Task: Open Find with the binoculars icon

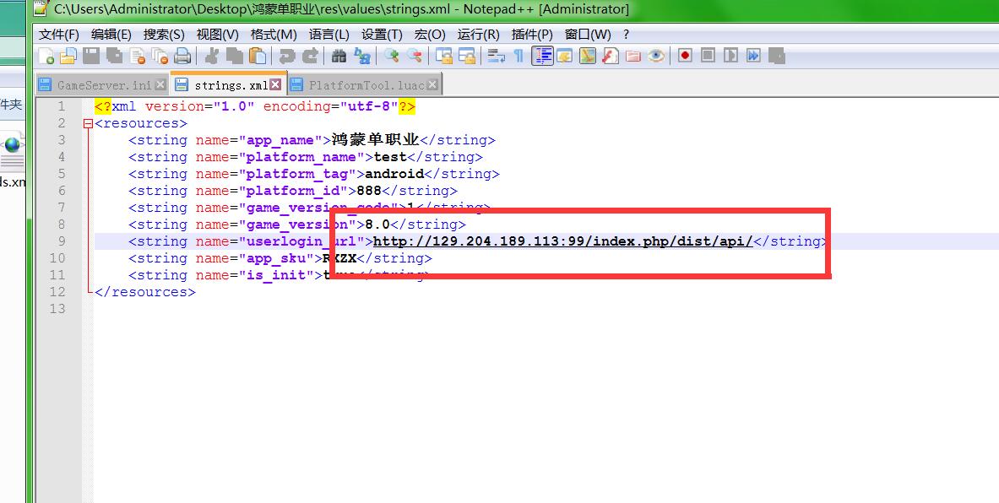Action: click(339, 56)
